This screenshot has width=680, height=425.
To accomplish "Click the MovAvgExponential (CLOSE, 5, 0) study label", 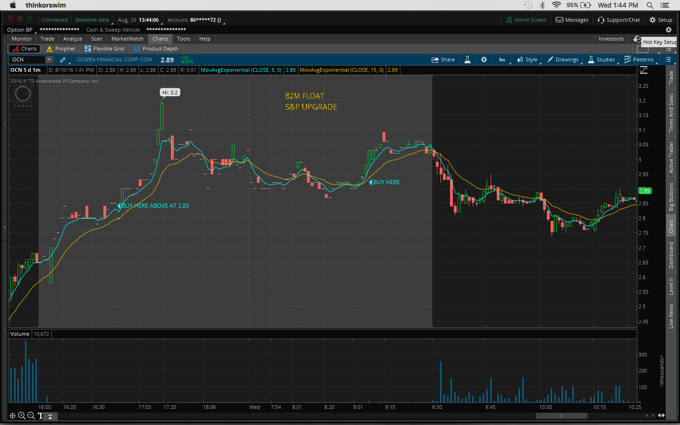I will coord(241,70).
